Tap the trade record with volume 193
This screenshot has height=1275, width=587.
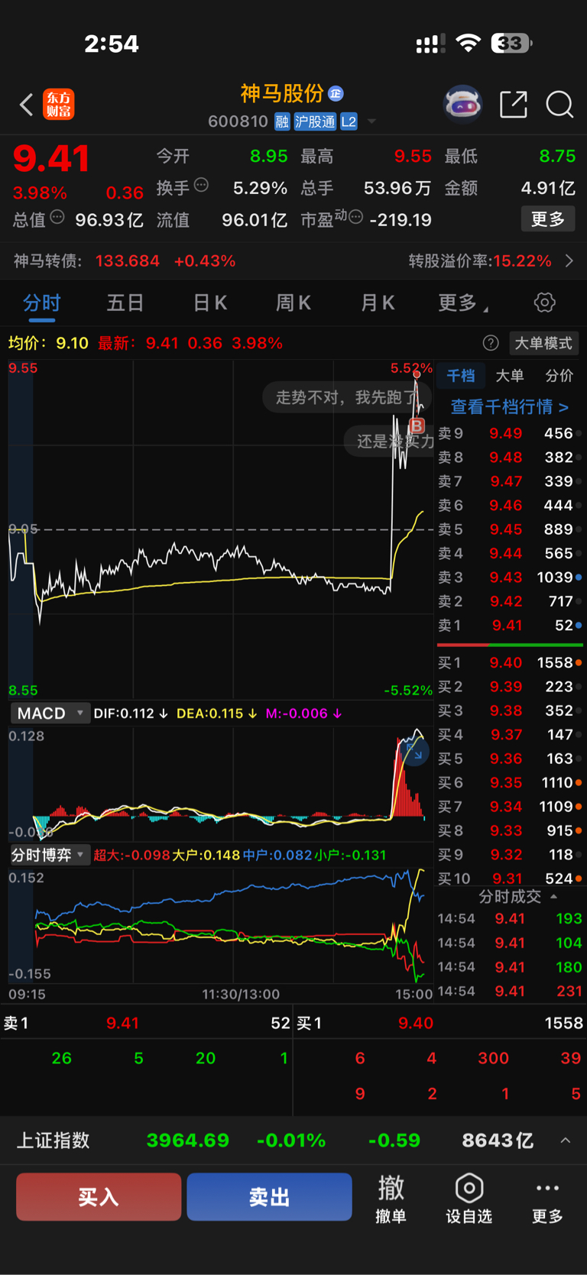coord(509,919)
